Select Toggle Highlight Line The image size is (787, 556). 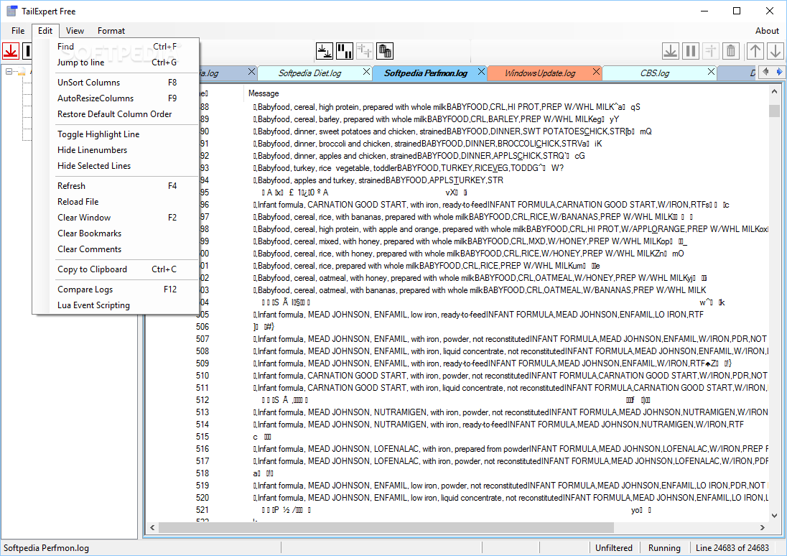click(116, 134)
